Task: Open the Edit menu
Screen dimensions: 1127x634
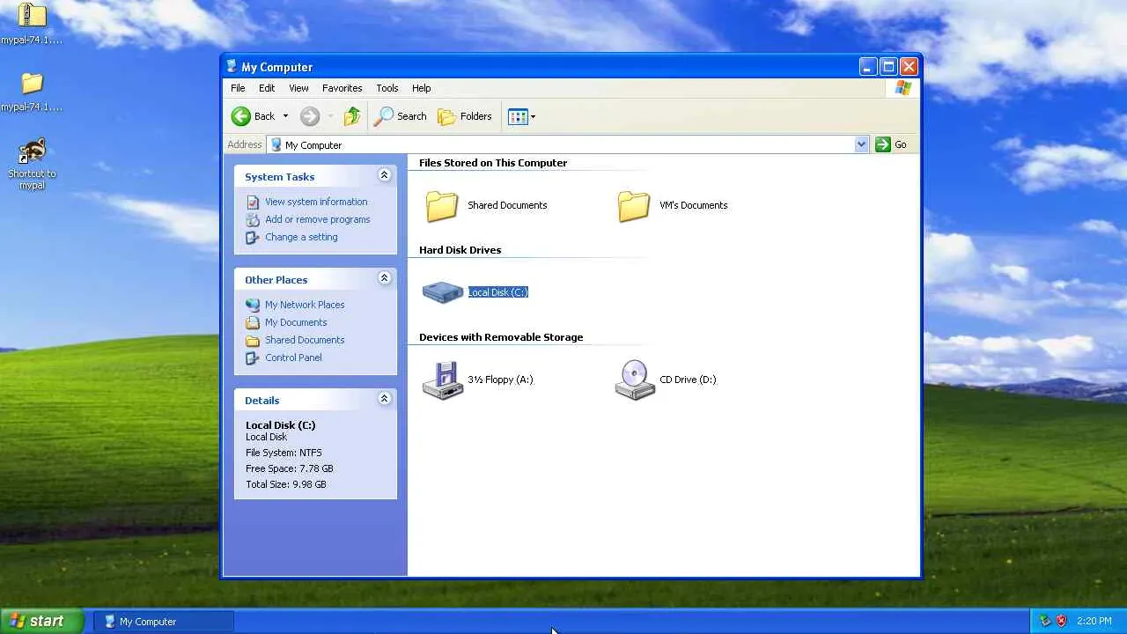Action: (x=267, y=88)
